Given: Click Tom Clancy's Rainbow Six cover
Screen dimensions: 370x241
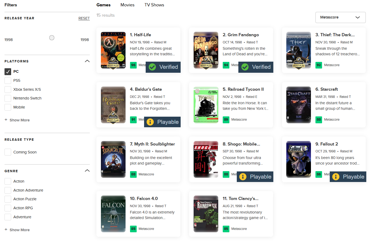Looking at the screenshot, I should (206, 214).
